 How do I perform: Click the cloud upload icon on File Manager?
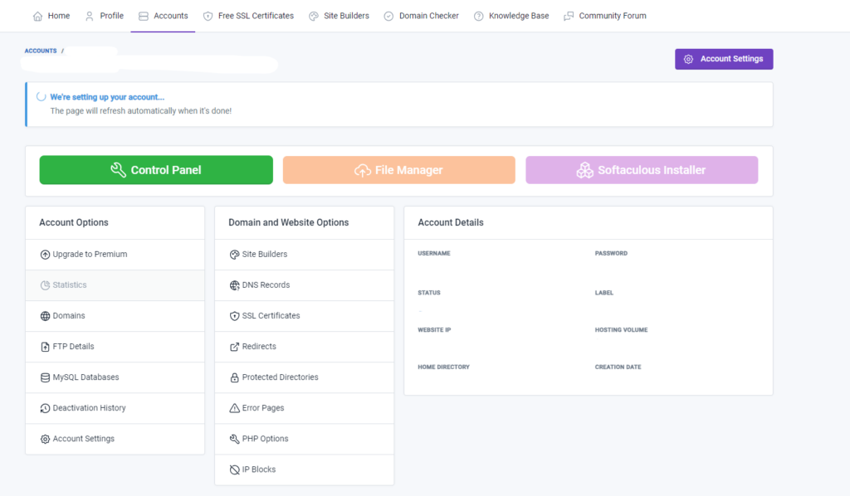[362, 171]
